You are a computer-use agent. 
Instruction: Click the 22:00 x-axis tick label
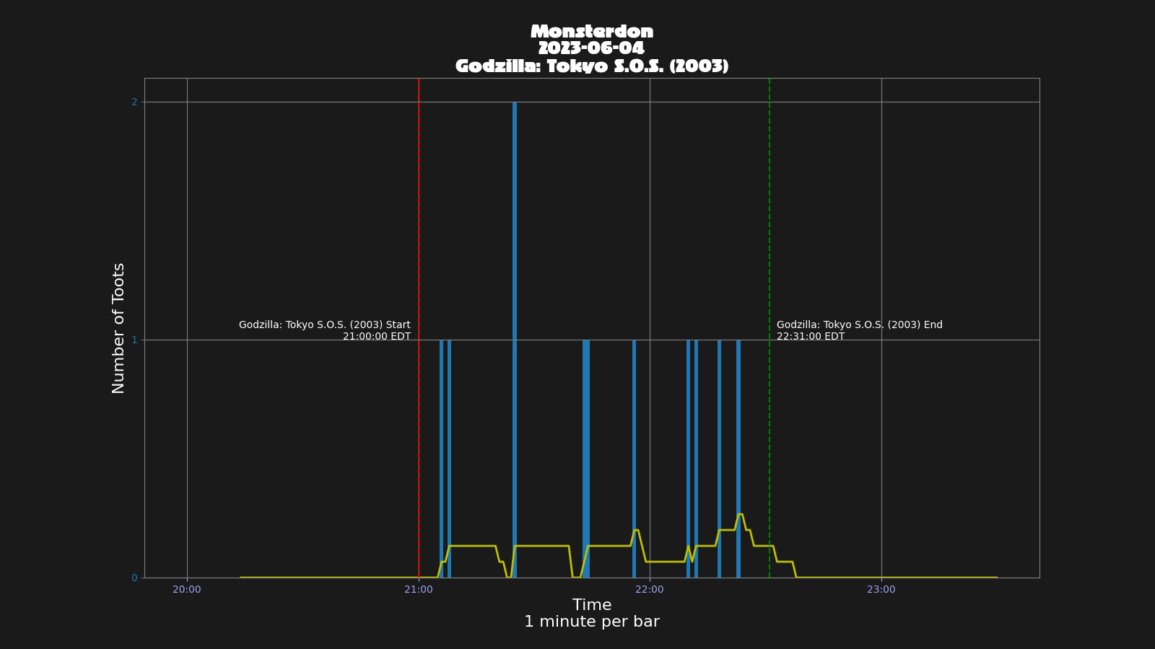(650, 590)
